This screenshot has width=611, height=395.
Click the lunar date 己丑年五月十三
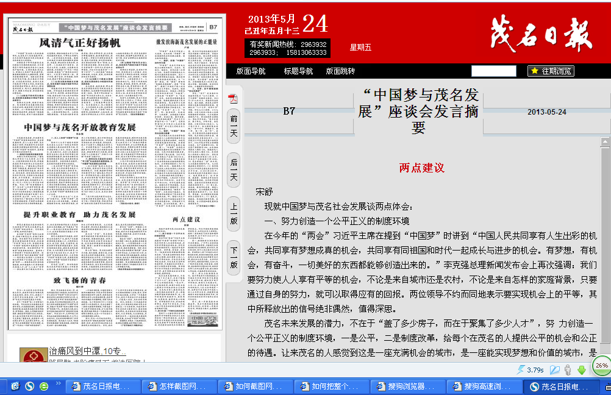coord(272,31)
